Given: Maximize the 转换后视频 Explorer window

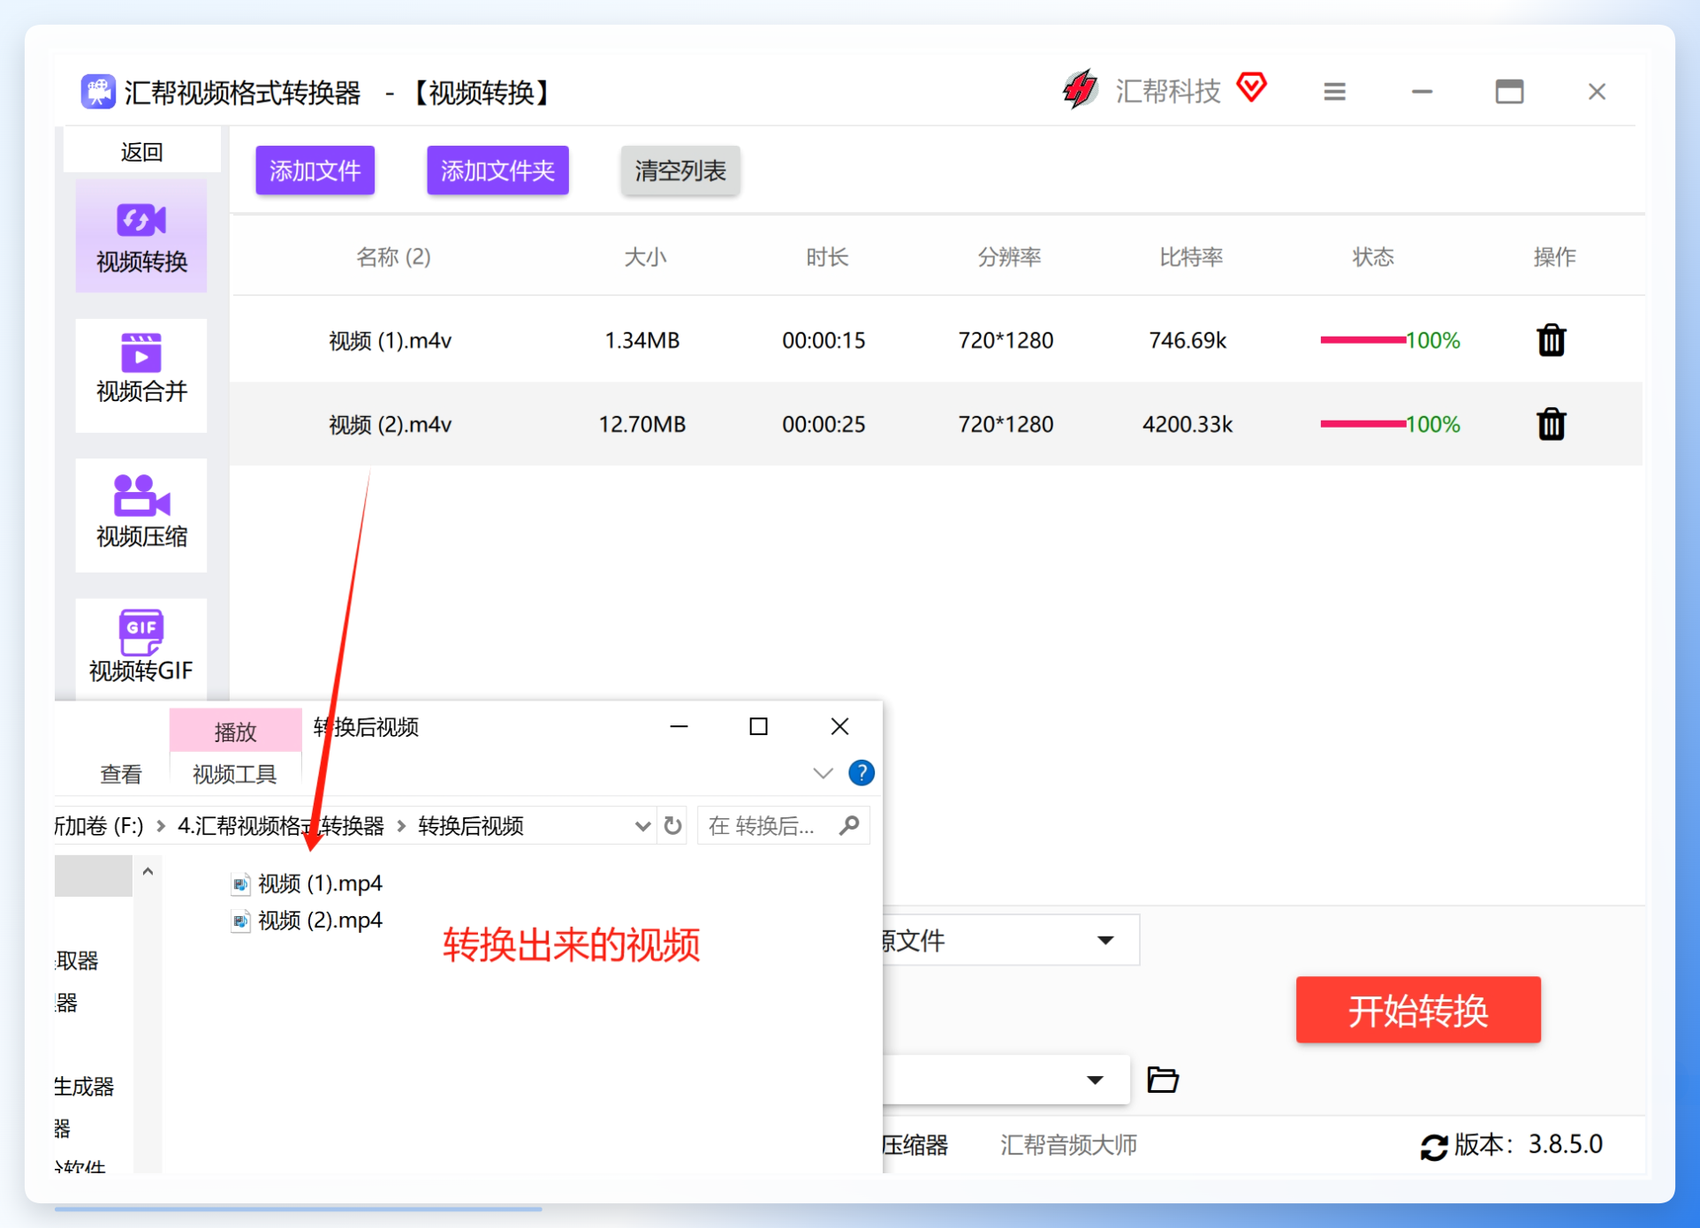Looking at the screenshot, I should [x=758, y=726].
